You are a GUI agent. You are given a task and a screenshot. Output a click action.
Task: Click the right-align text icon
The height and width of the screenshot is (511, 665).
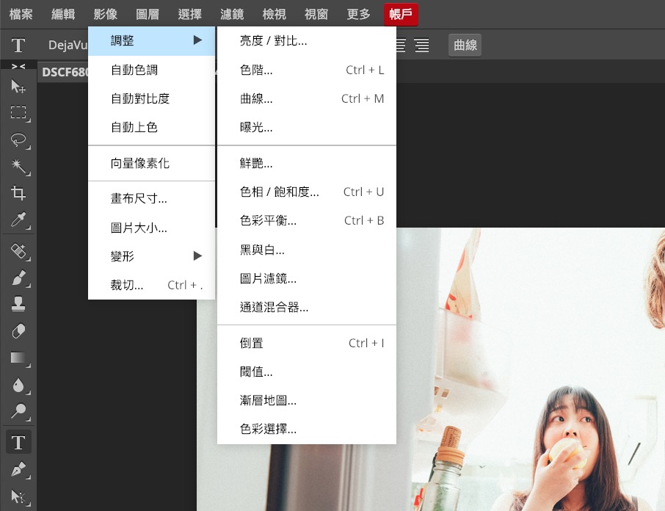421,45
